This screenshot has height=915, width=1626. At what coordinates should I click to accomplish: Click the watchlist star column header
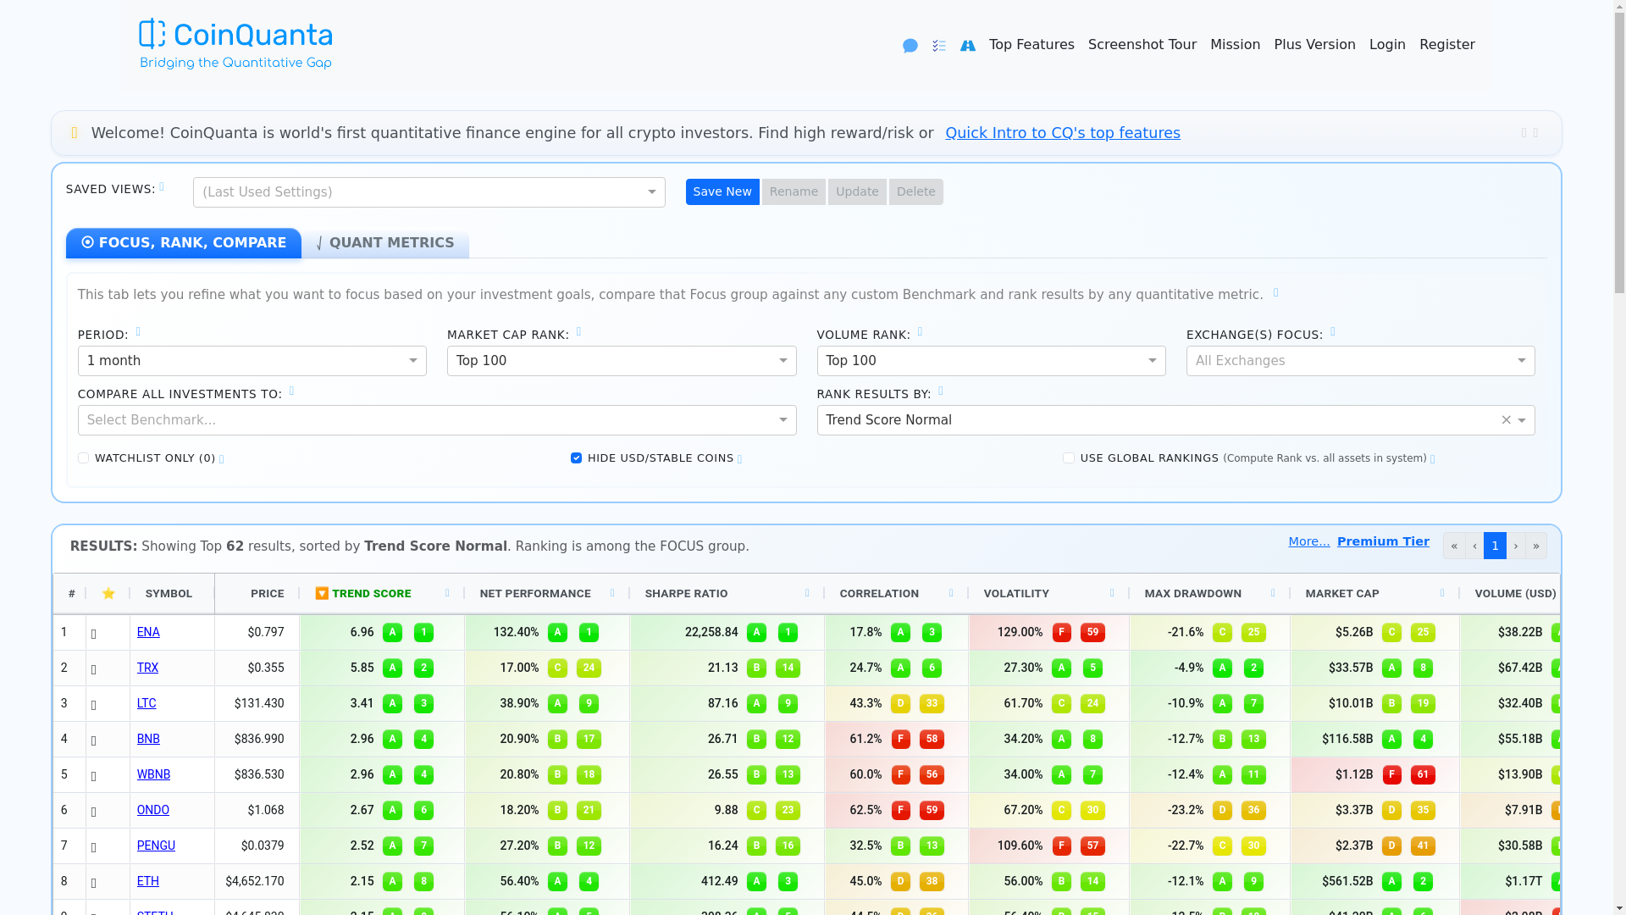pos(108,594)
